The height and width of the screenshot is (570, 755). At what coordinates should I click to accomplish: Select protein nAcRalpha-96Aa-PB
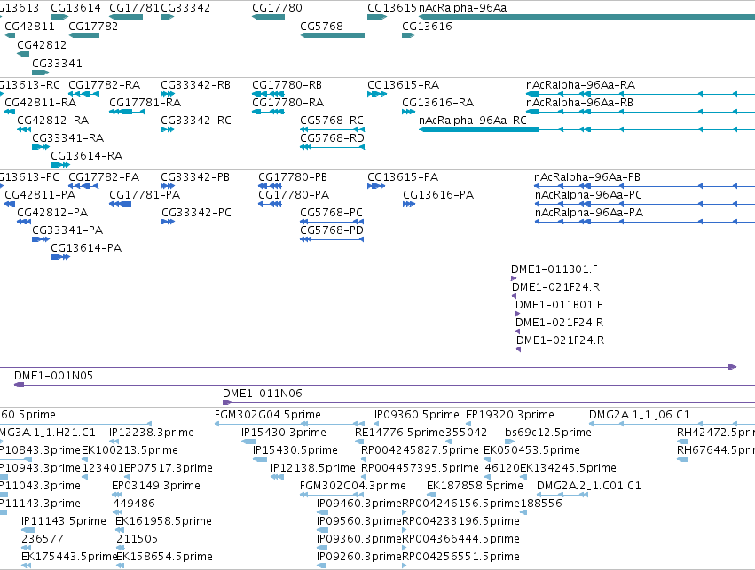tap(587, 177)
